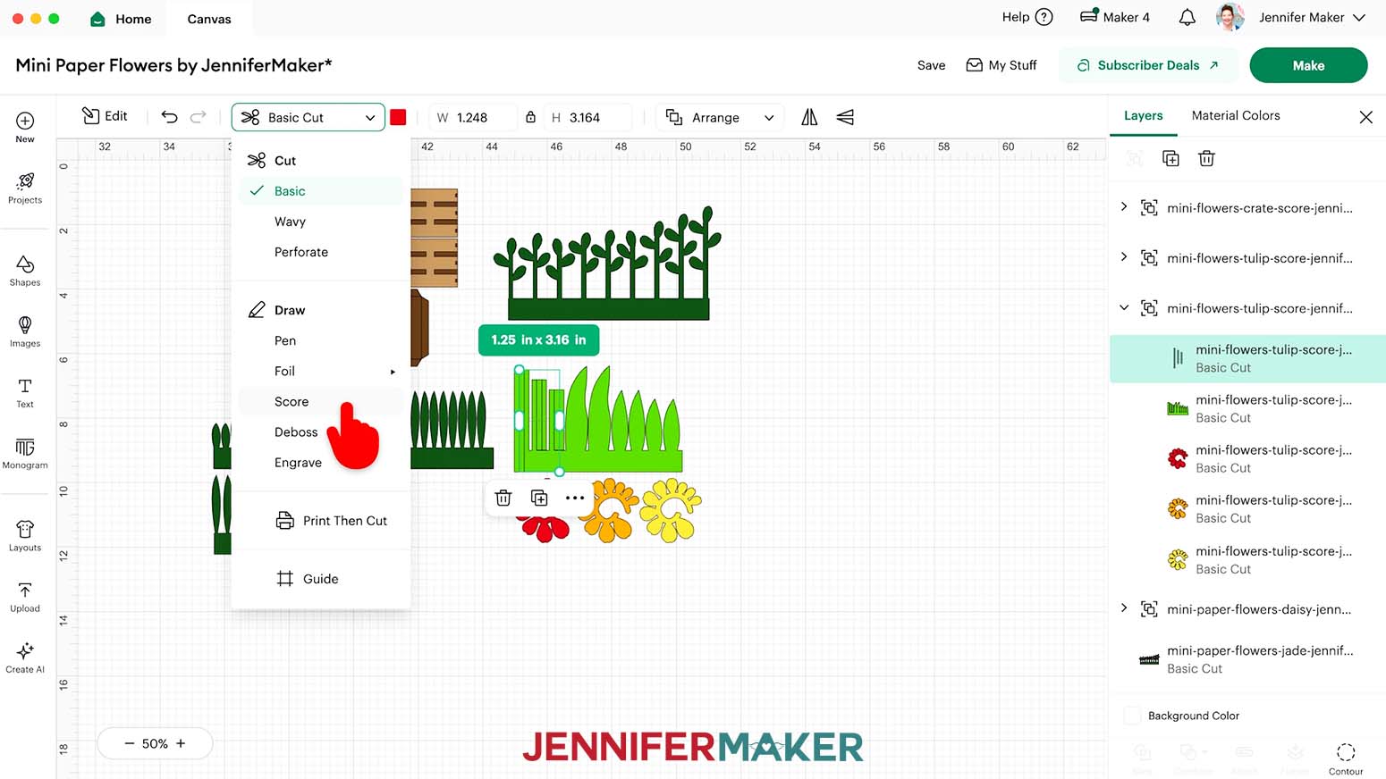This screenshot has height=779, width=1386.
Task: Select mini-paper-flowers-jade layer
Action: (1247, 659)
